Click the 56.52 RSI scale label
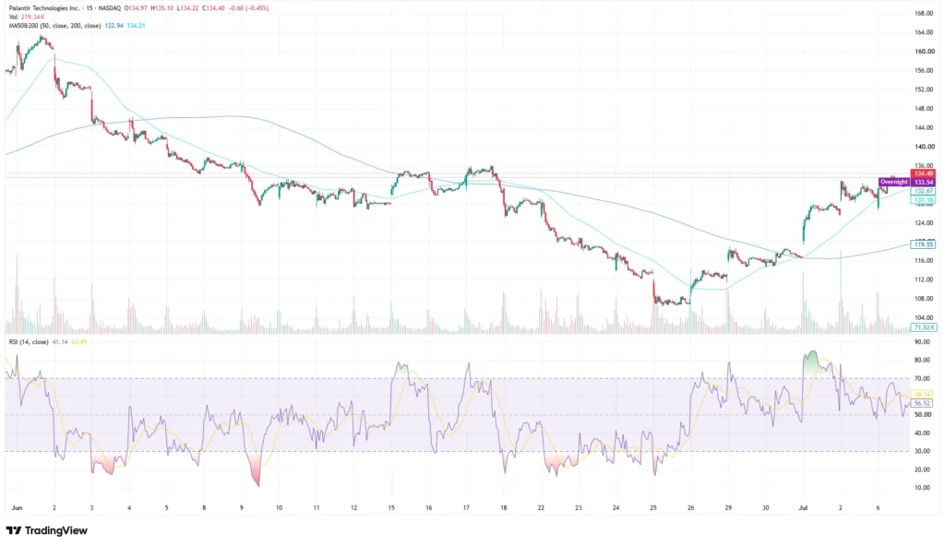Viewport: 945px width, 546px height. point(922,402)
